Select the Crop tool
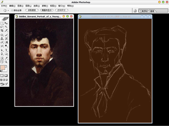Viewport: 169px width, 126px height. pos(2,30)
